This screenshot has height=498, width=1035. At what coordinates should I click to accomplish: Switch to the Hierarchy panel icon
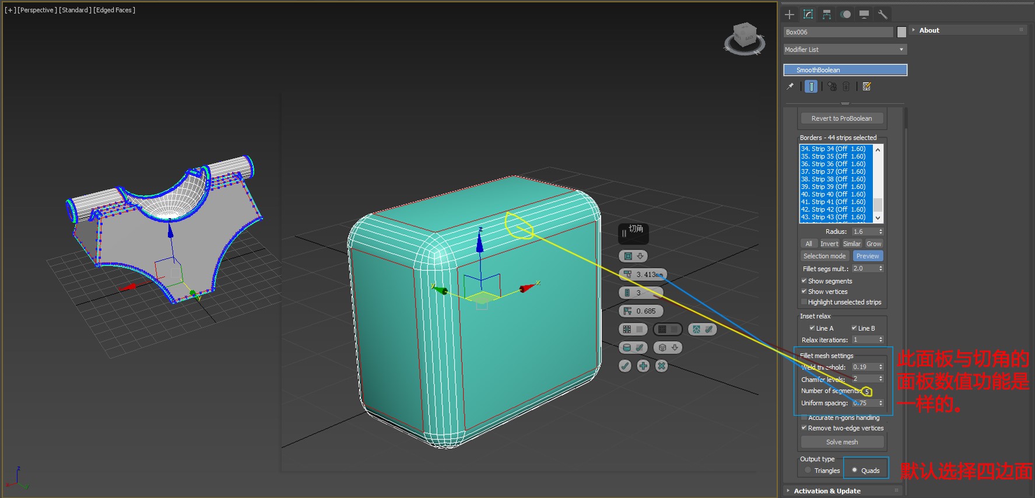[x=827, y=15]
